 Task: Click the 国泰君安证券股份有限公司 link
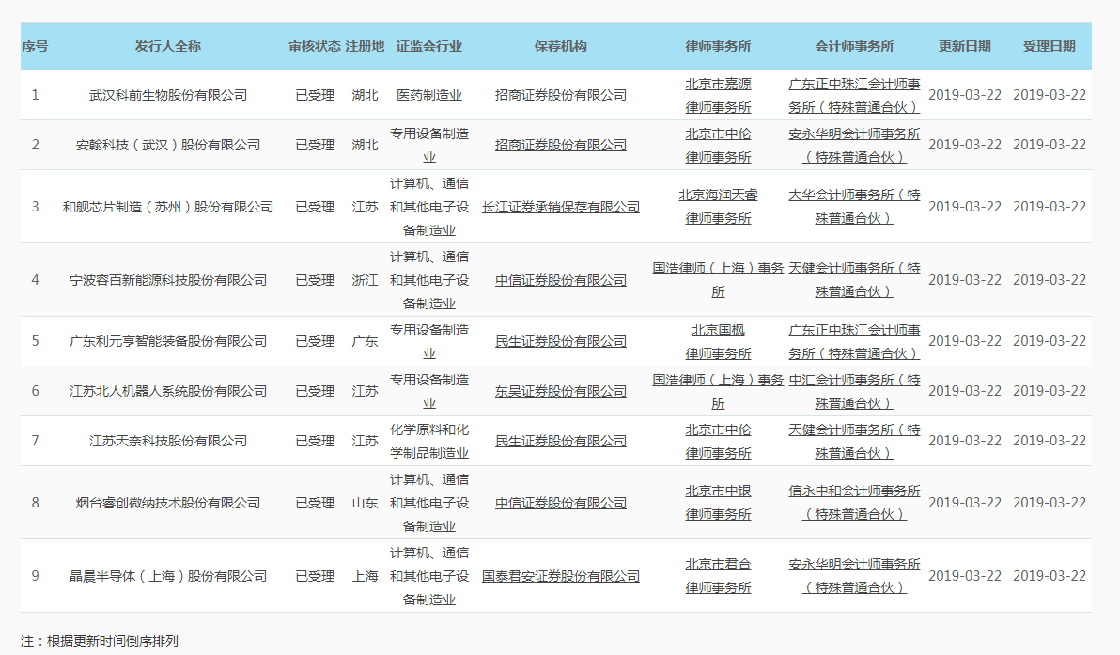[561, 576]
